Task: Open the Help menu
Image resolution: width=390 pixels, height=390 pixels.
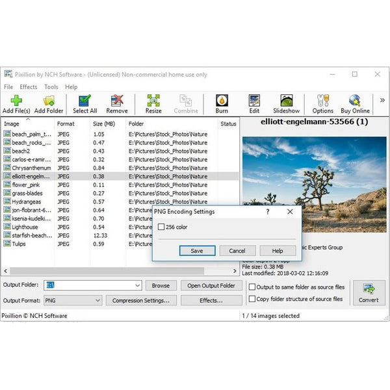Action: pos(71,87)
